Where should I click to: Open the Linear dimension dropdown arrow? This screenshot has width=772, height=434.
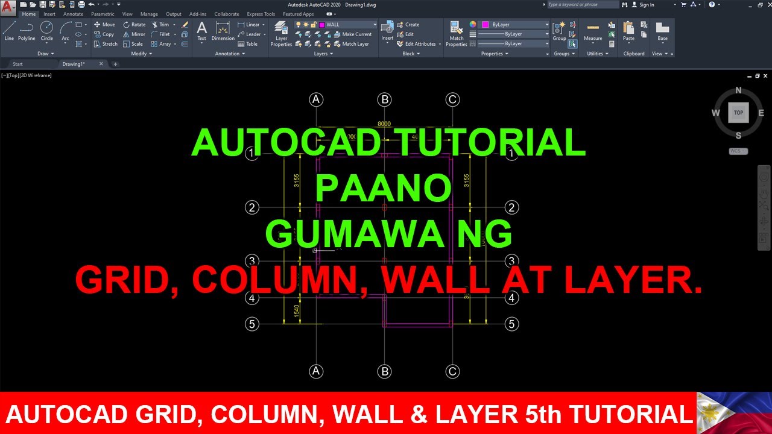point(264,25)
